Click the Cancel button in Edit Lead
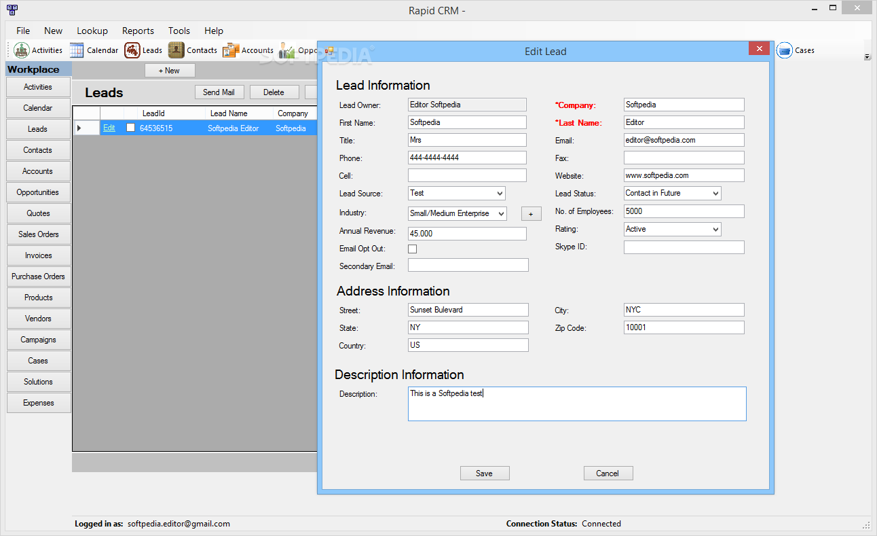This screenshot has height=536, width=877. 608,474
